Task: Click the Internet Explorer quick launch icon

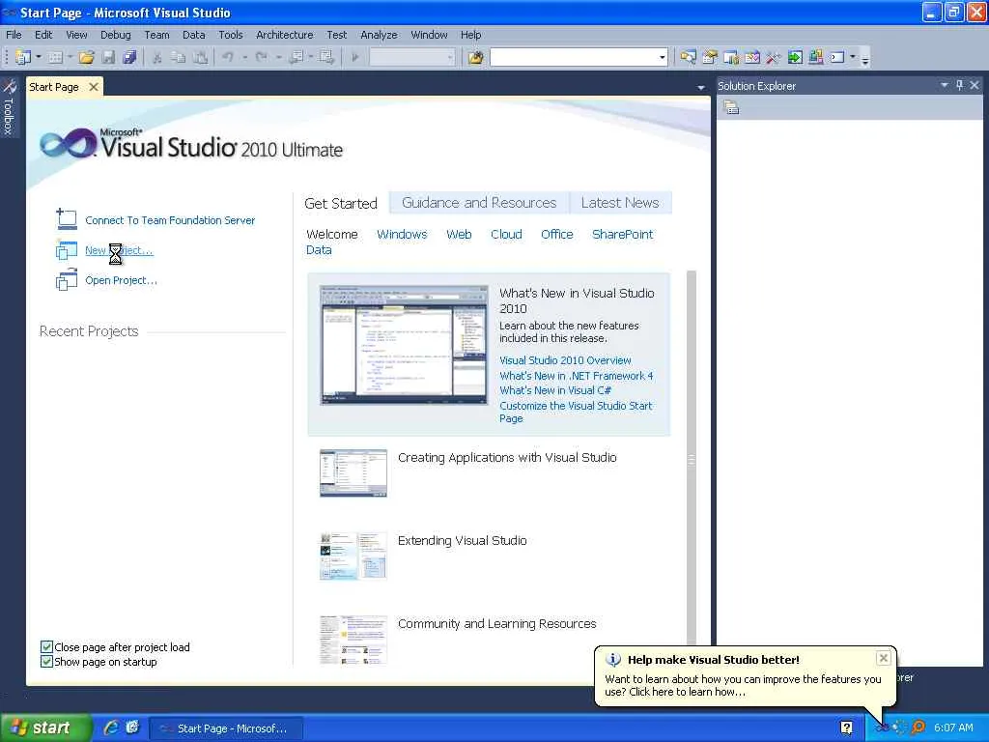Action: (111, 728)
